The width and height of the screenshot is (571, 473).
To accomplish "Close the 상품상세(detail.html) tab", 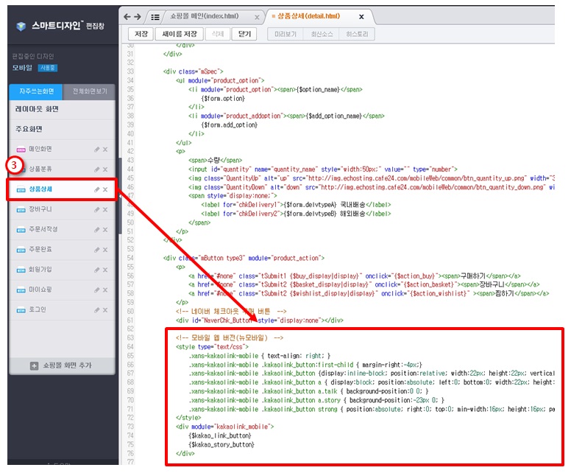I will coord(361,17).
